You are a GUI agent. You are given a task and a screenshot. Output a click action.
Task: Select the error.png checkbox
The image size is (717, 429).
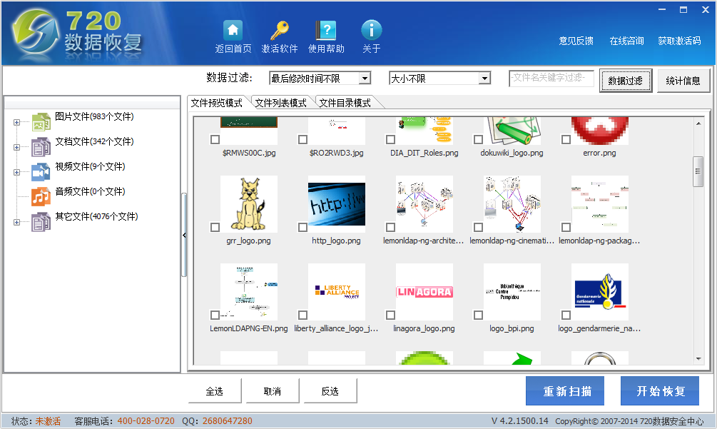pyautogui.click(x=566, y=139)
